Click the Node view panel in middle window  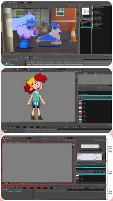95,79
